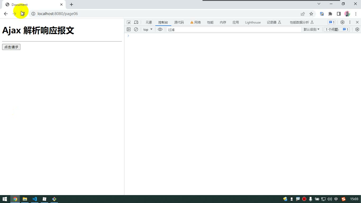The width and height of the screenshot is (361, 203).
Task: Open the top JavaScript context dropdown
Action: tap(148, 30)
